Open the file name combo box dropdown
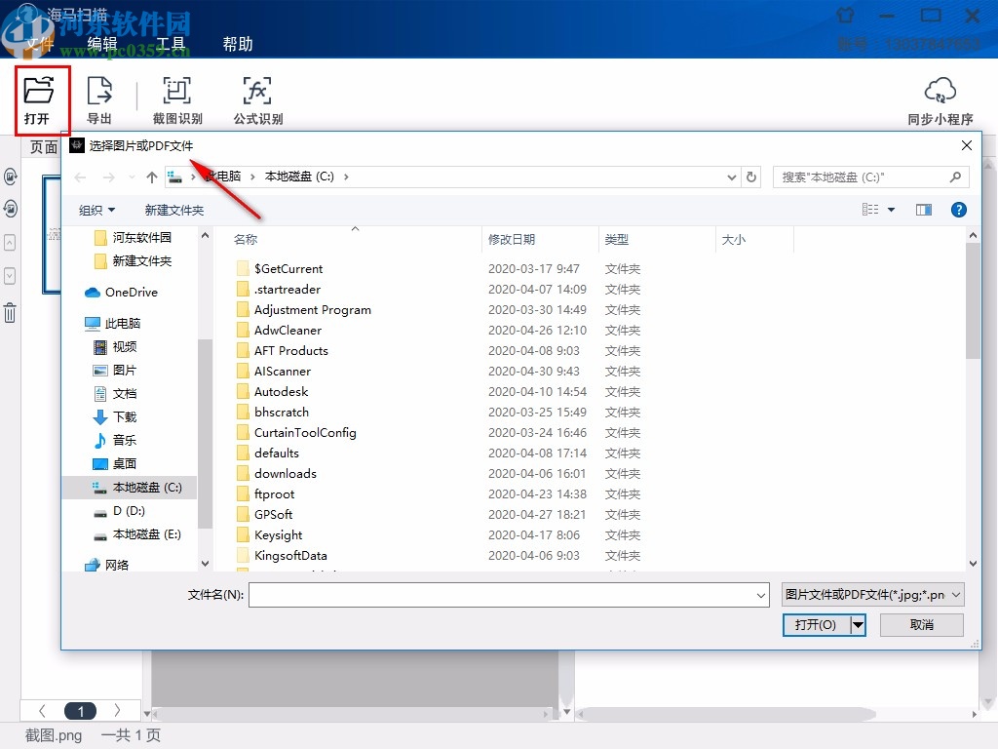 click(760, 595)
